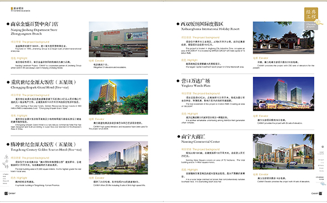This screenshot has height=203, width=327.
Task: Select the heading 南宁大商汇
Action: pos(193,136)
